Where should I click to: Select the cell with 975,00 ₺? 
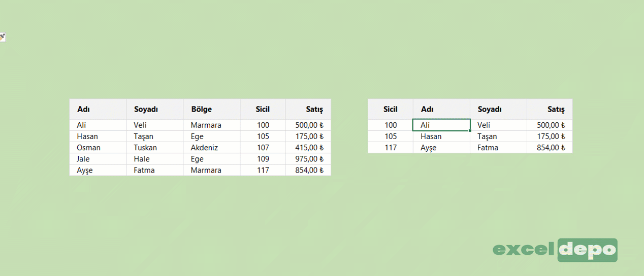tap(308, 159)
